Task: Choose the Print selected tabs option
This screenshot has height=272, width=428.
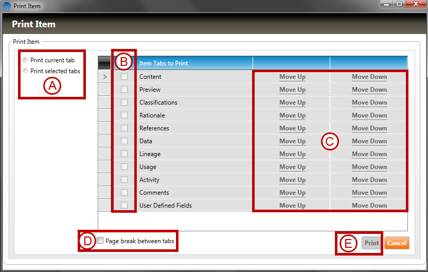Action: (25, 71)
